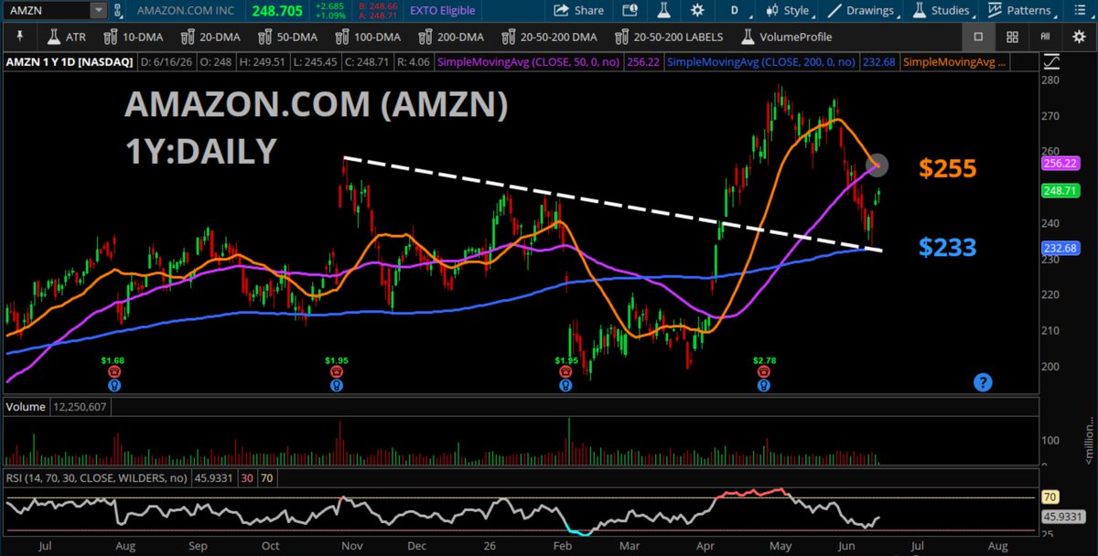Open the Style menu
This screenshot has width=1098, height=556.
tap(788, 11)
